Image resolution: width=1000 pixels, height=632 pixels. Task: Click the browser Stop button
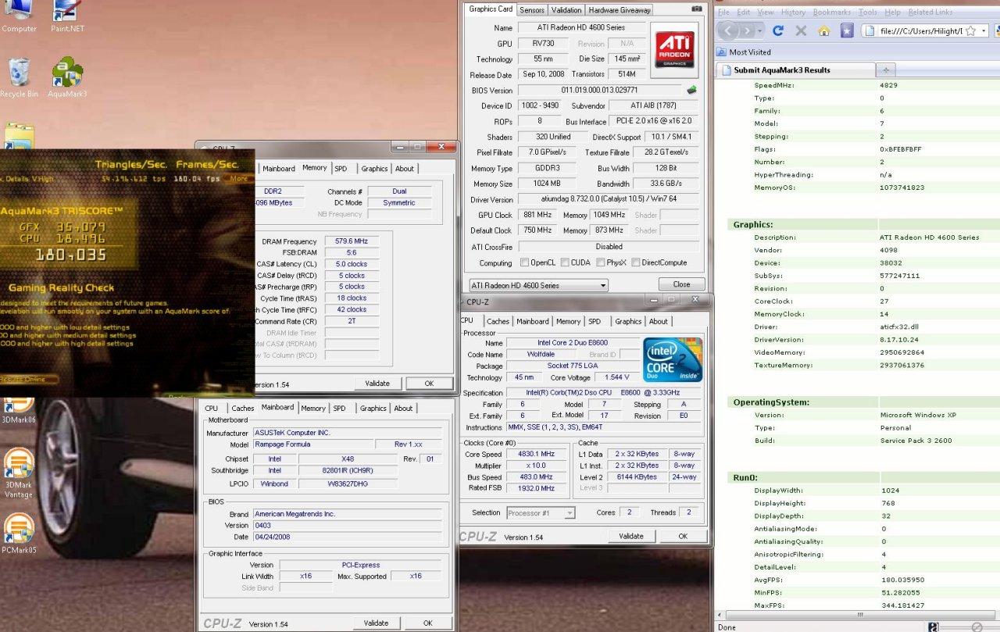click(801, 30)
